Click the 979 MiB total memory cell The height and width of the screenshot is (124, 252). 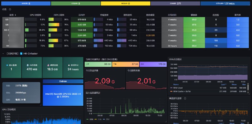coord(82,20)
